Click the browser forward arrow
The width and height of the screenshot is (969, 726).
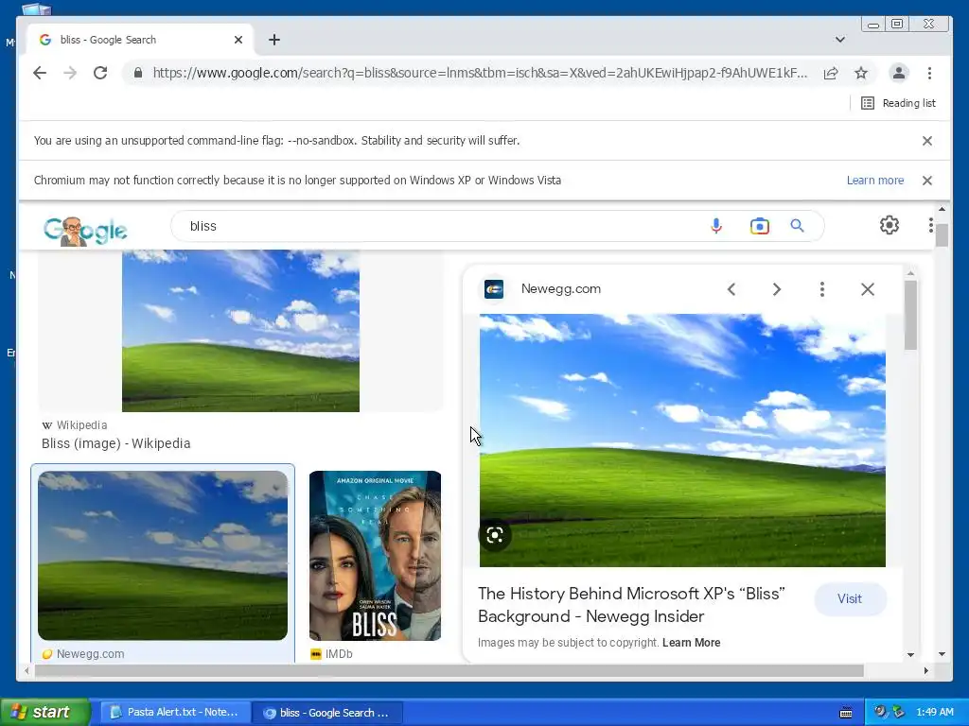[x=70, y=73]
